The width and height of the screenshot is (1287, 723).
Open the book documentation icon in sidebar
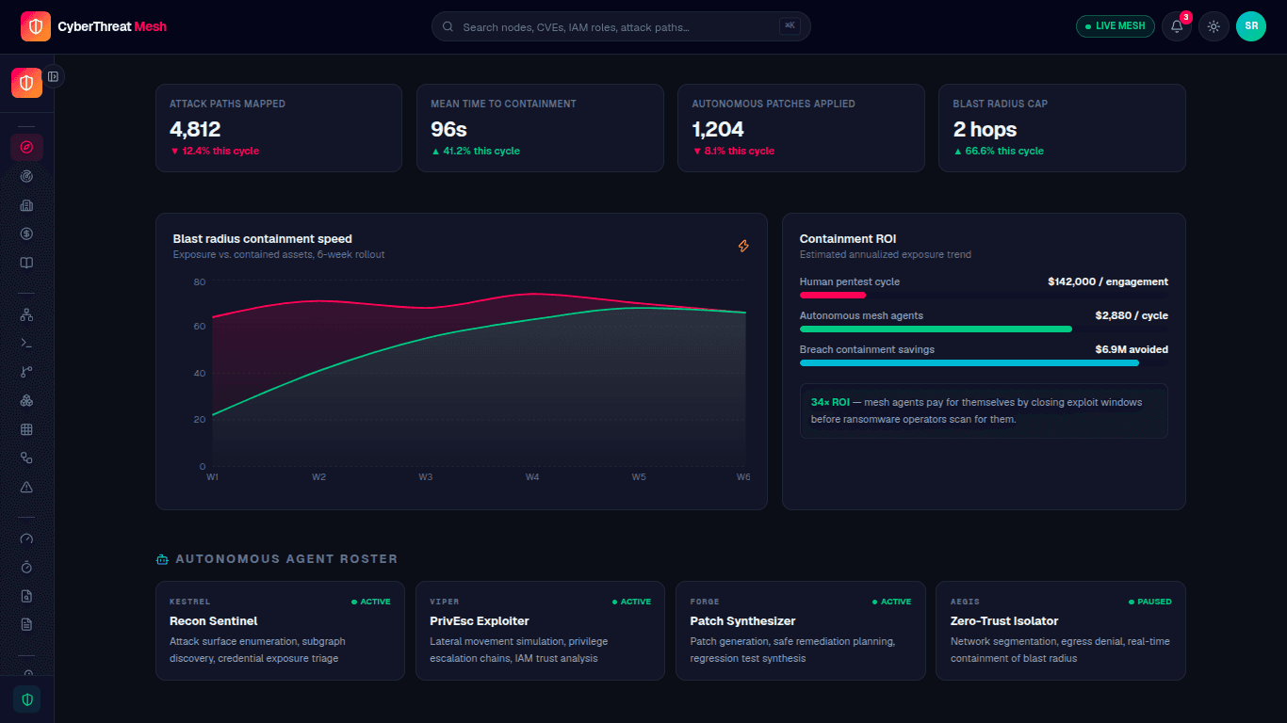(x=26, y=263)
